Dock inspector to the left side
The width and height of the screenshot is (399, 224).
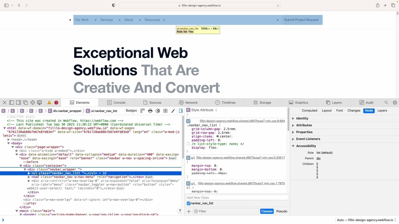(12, 102)
